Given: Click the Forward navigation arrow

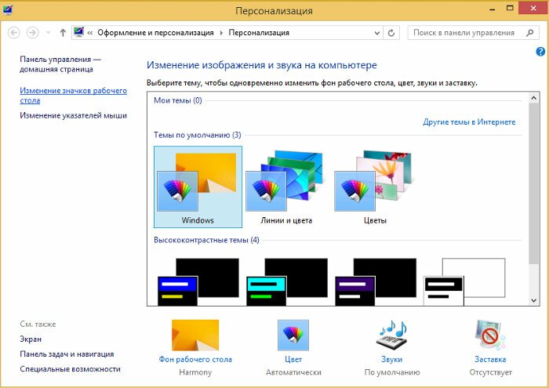Looking at the screenshot, I should 33,33.
